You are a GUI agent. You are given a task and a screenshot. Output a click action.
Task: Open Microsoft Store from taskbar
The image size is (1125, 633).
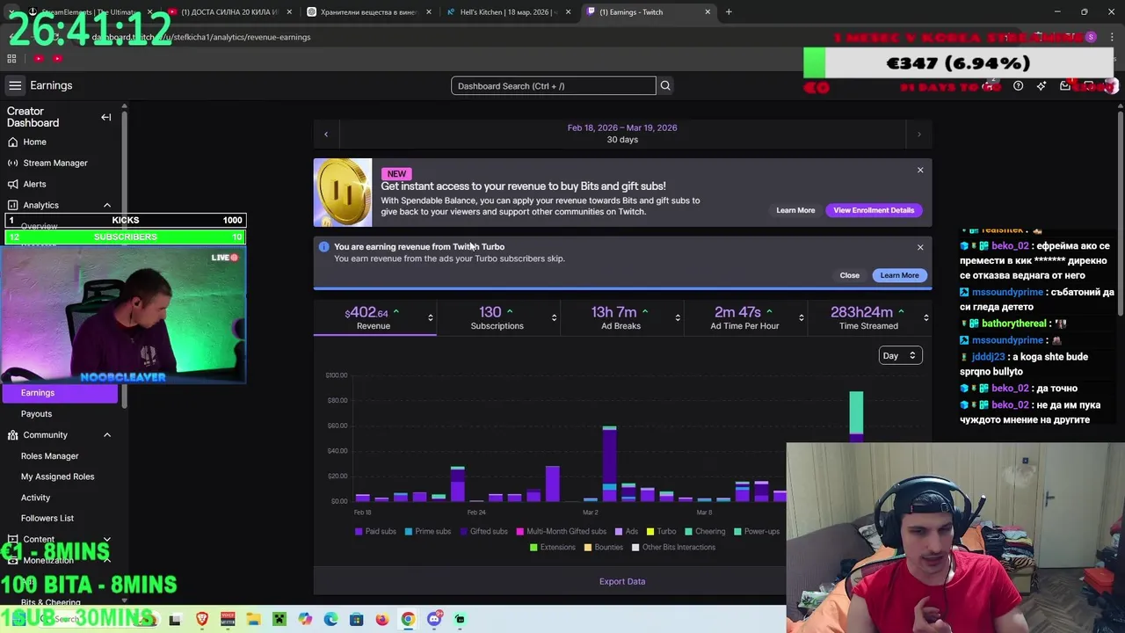[x=356, y=619]
